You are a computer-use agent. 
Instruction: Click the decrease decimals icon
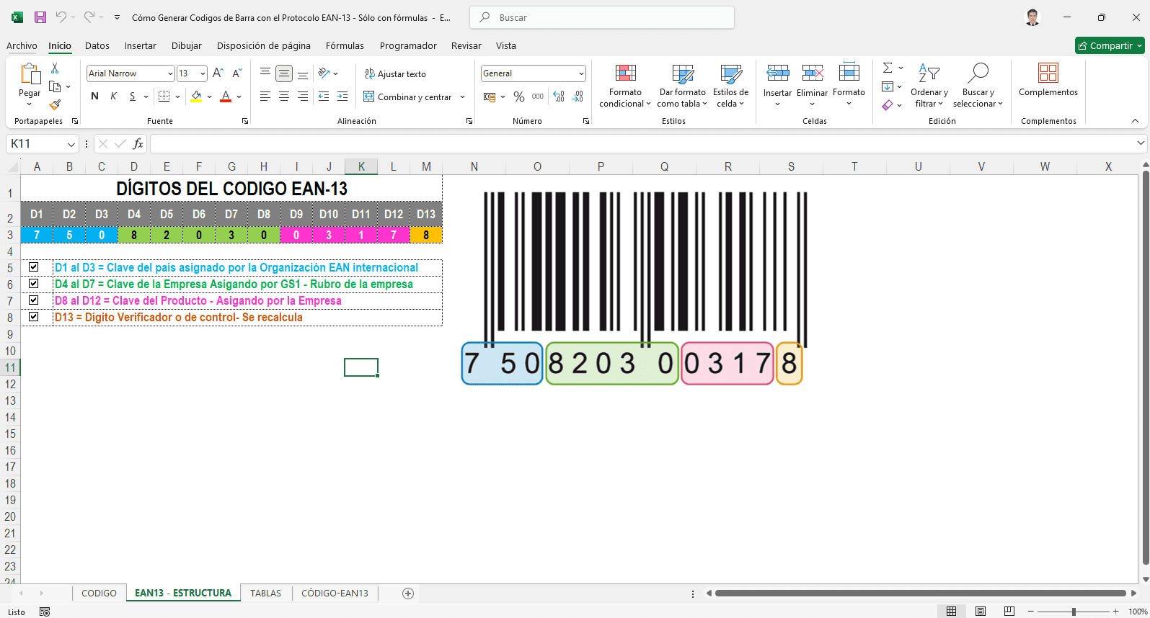(x=578, y=97)
